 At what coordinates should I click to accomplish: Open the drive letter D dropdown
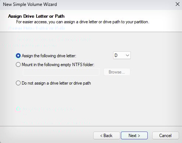tap(122, 55)
